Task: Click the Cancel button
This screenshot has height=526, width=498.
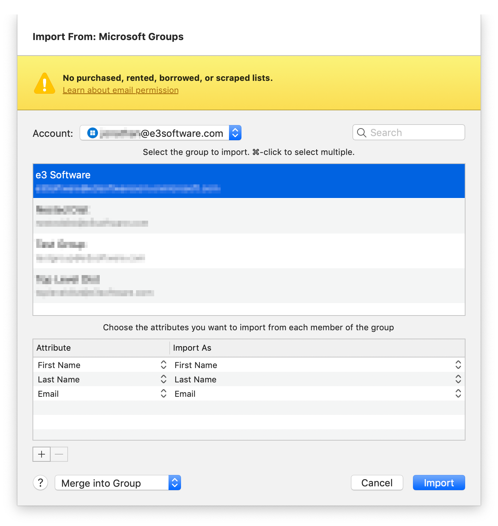Action: tap(377, 483)
